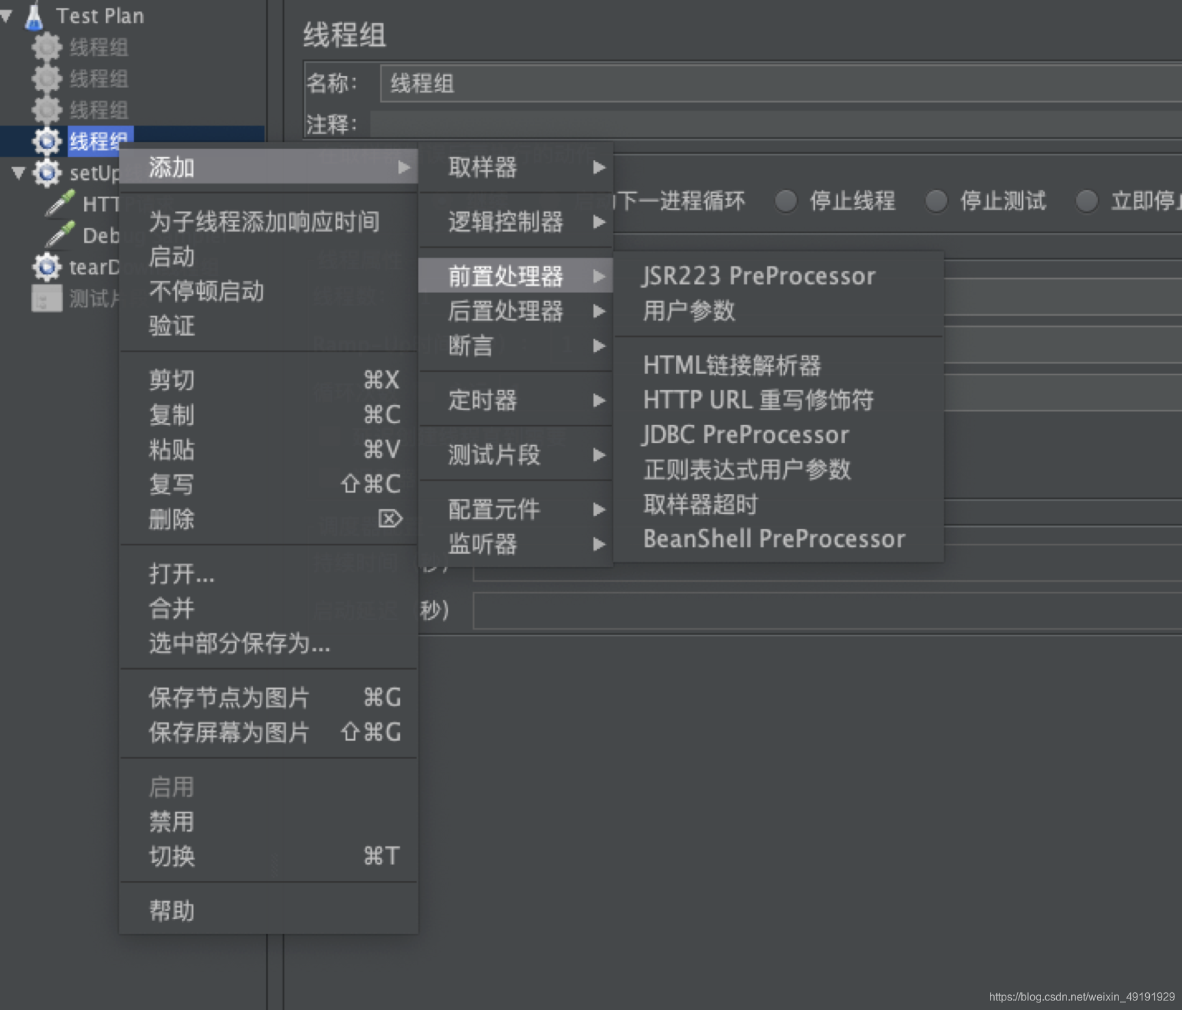
Task: Click the tearDown thread group gear icon
Action: click(46, 267)
